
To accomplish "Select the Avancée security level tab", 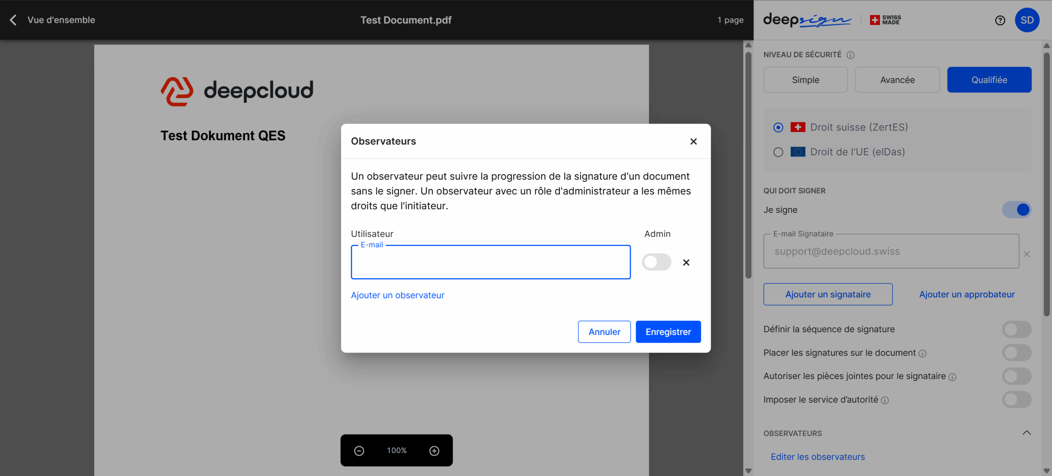I will [x=897, y=80].
